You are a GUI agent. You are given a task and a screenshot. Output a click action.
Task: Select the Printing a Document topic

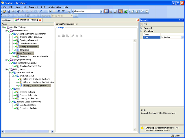[29, 47]
